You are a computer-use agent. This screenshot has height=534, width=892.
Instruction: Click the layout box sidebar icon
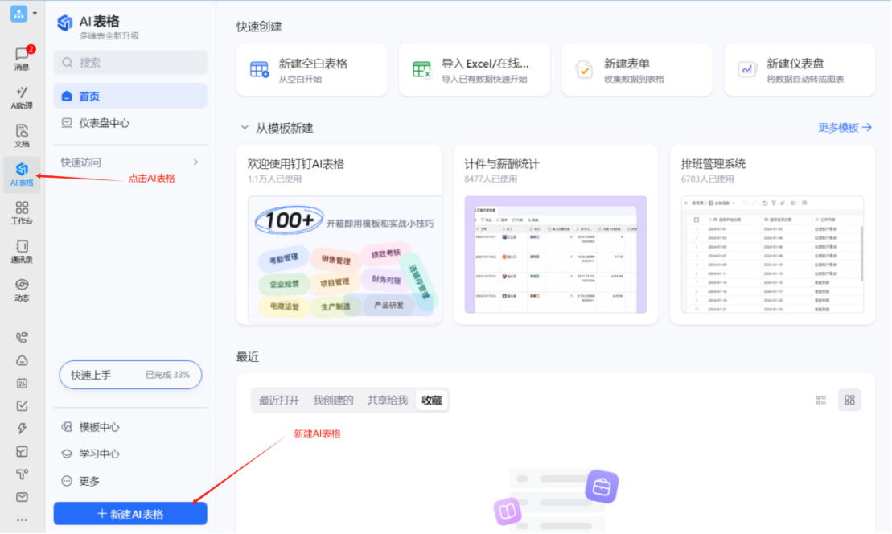pos(23,451)
